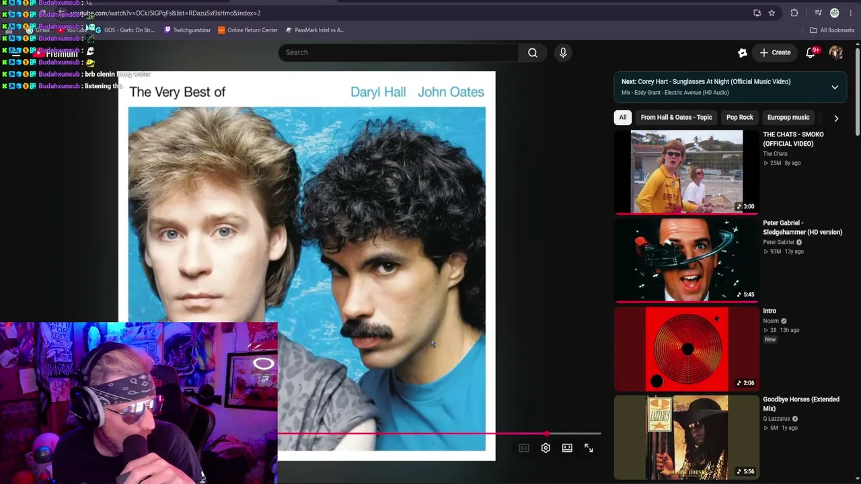Open the All Bookmarks folder
Screen dimensions: 861x484
click(x=832, y=30)
